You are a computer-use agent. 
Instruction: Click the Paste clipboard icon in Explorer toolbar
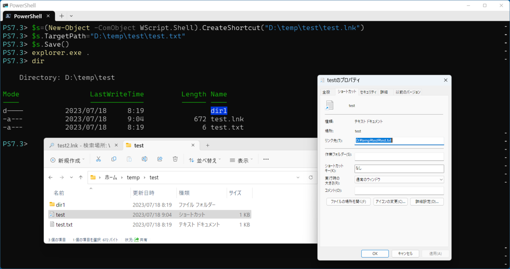(129, 159)
